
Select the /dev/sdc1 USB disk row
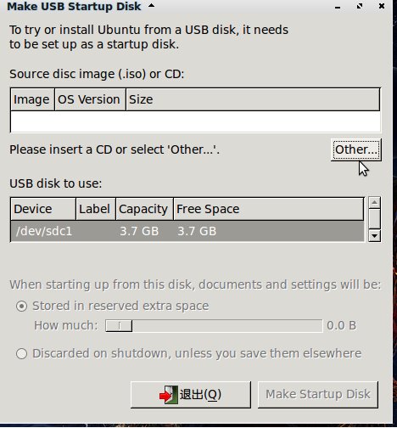[187, 231]
